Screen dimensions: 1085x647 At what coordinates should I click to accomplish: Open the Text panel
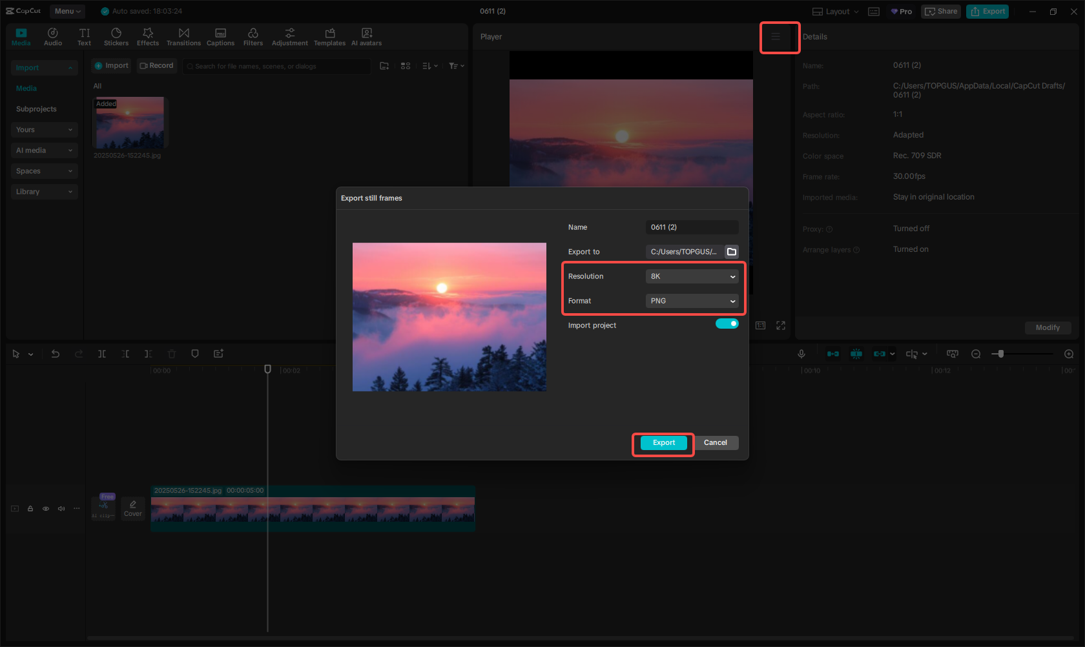(84, 36)
